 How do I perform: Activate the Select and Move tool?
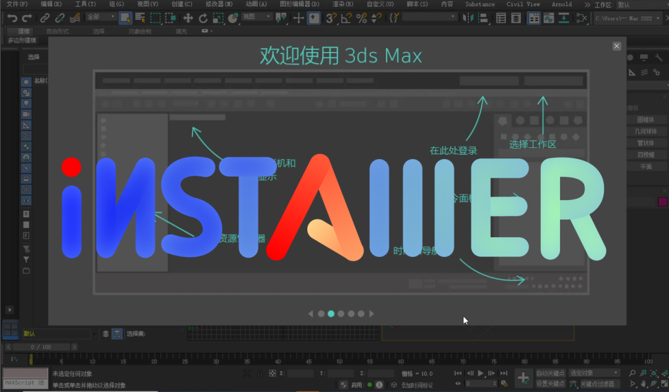[188, 18]
